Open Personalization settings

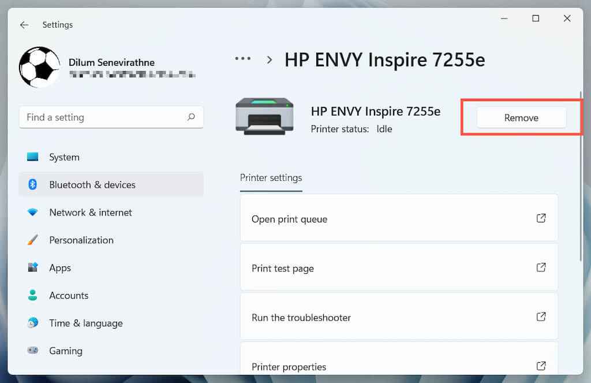pyautogui.click(x=111, y=240)
